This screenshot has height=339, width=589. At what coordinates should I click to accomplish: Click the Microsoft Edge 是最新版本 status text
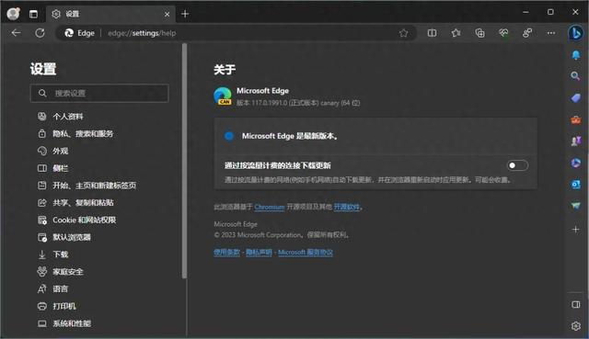290,136
